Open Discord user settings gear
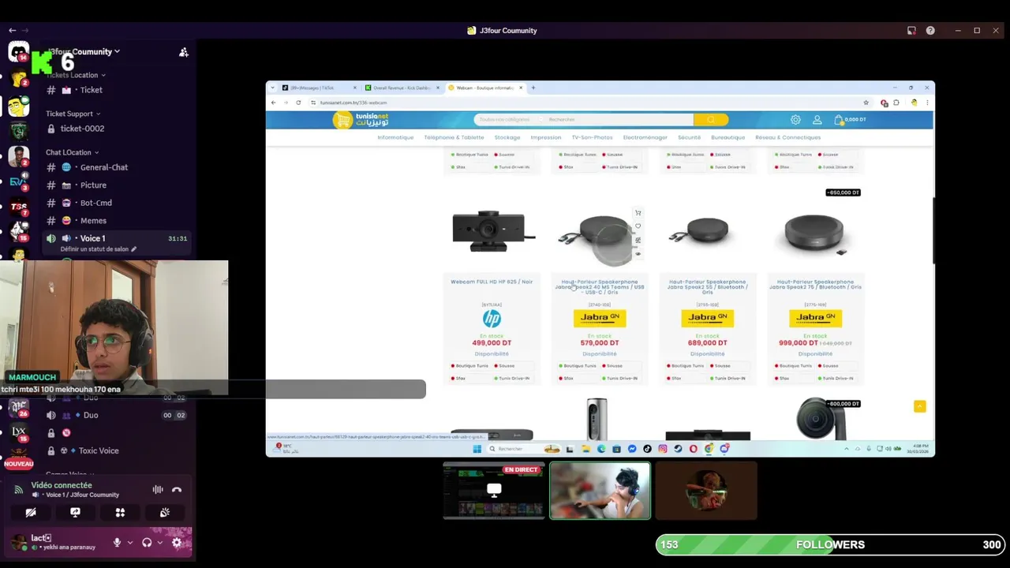This screenshot has height=568, width=1010. click(177, 543)
